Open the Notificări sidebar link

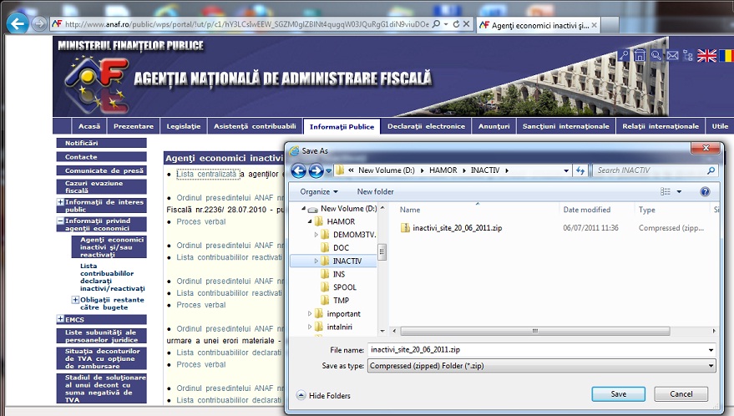102,143
